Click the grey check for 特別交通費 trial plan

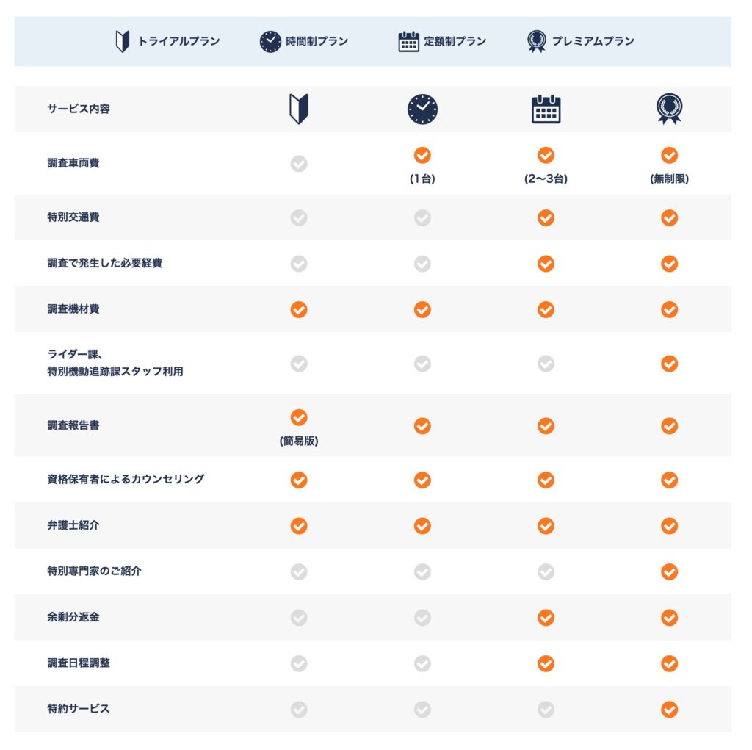coord(299,217)
